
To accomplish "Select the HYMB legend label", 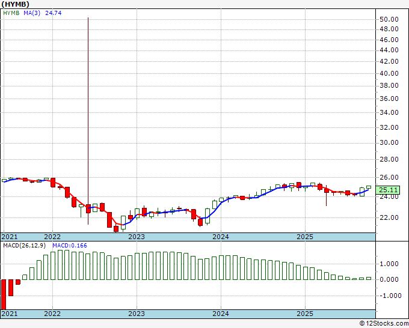I will pyautogui.click(x=11, y=13).
